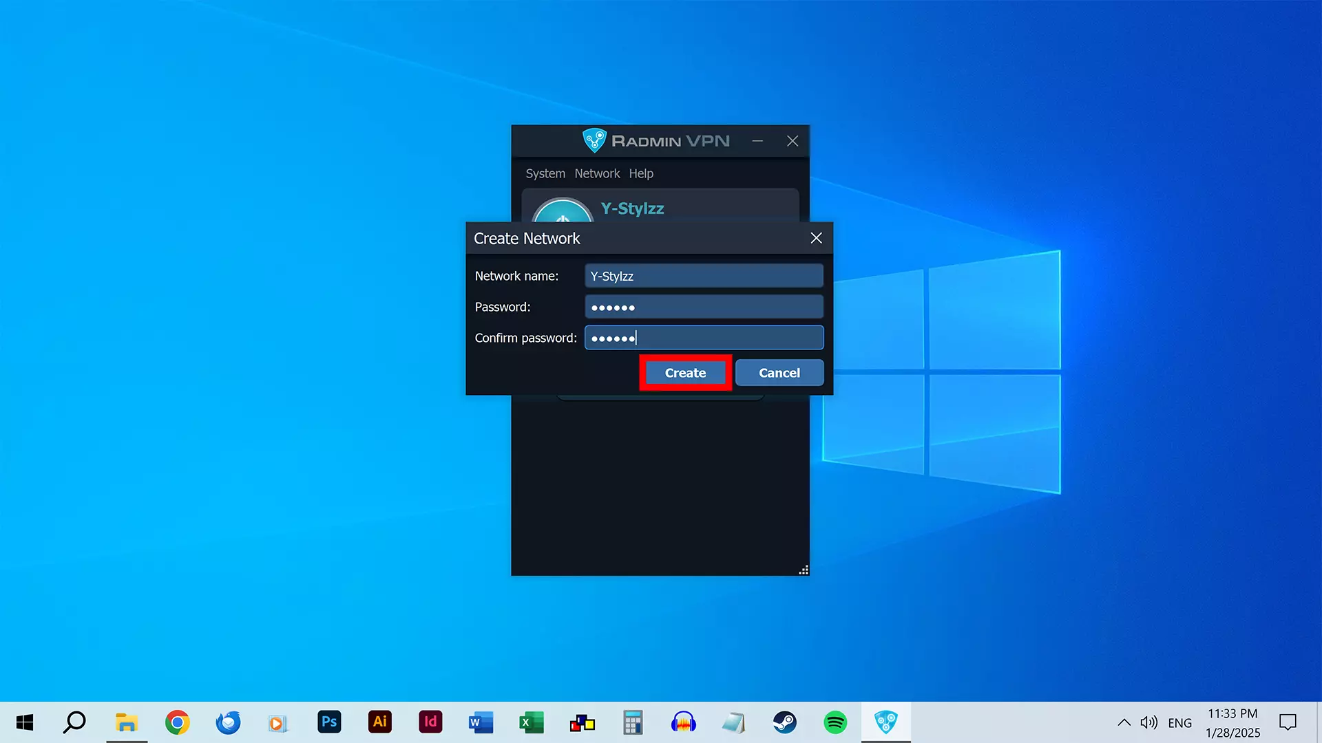This screenshot has height=743, width=1322.
Task: Close the Create Network dialog
Action: (816, 238)
